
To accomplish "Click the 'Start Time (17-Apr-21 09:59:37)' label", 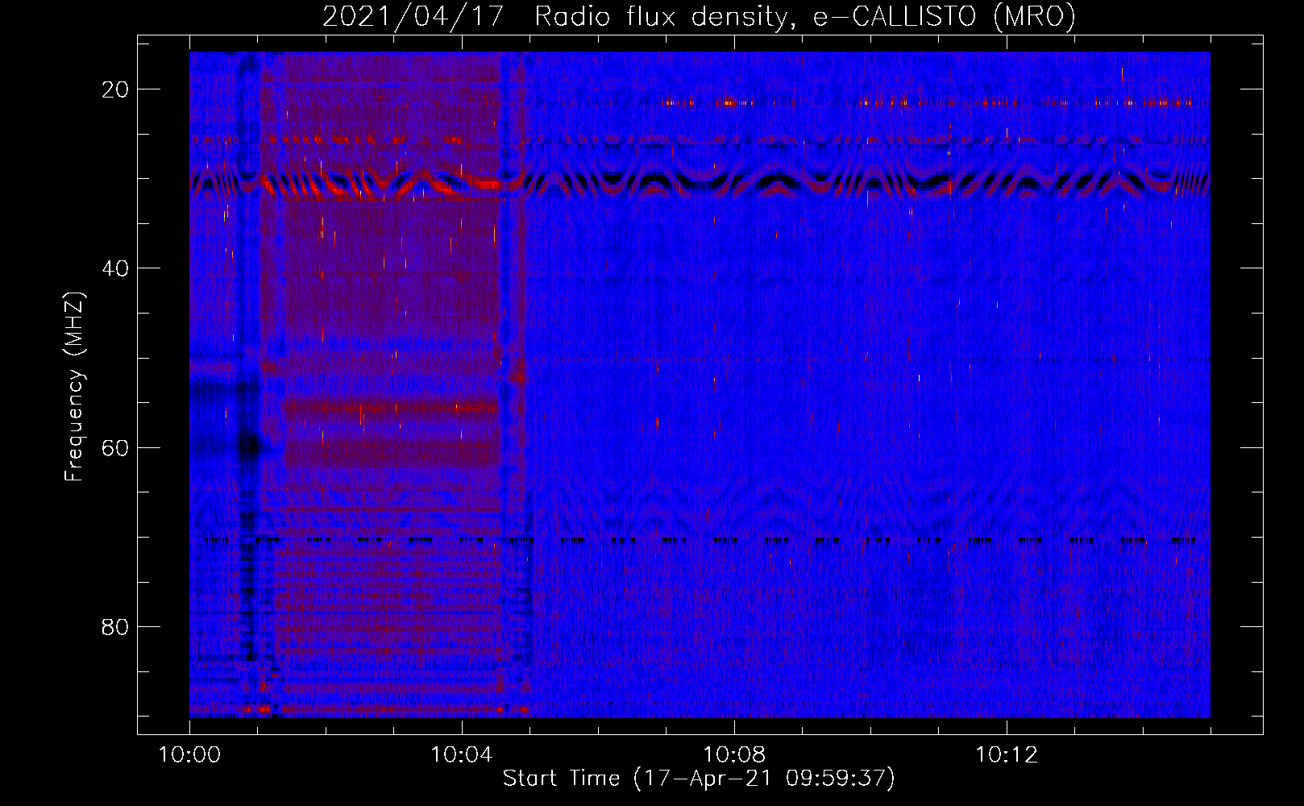I will 699,779.
